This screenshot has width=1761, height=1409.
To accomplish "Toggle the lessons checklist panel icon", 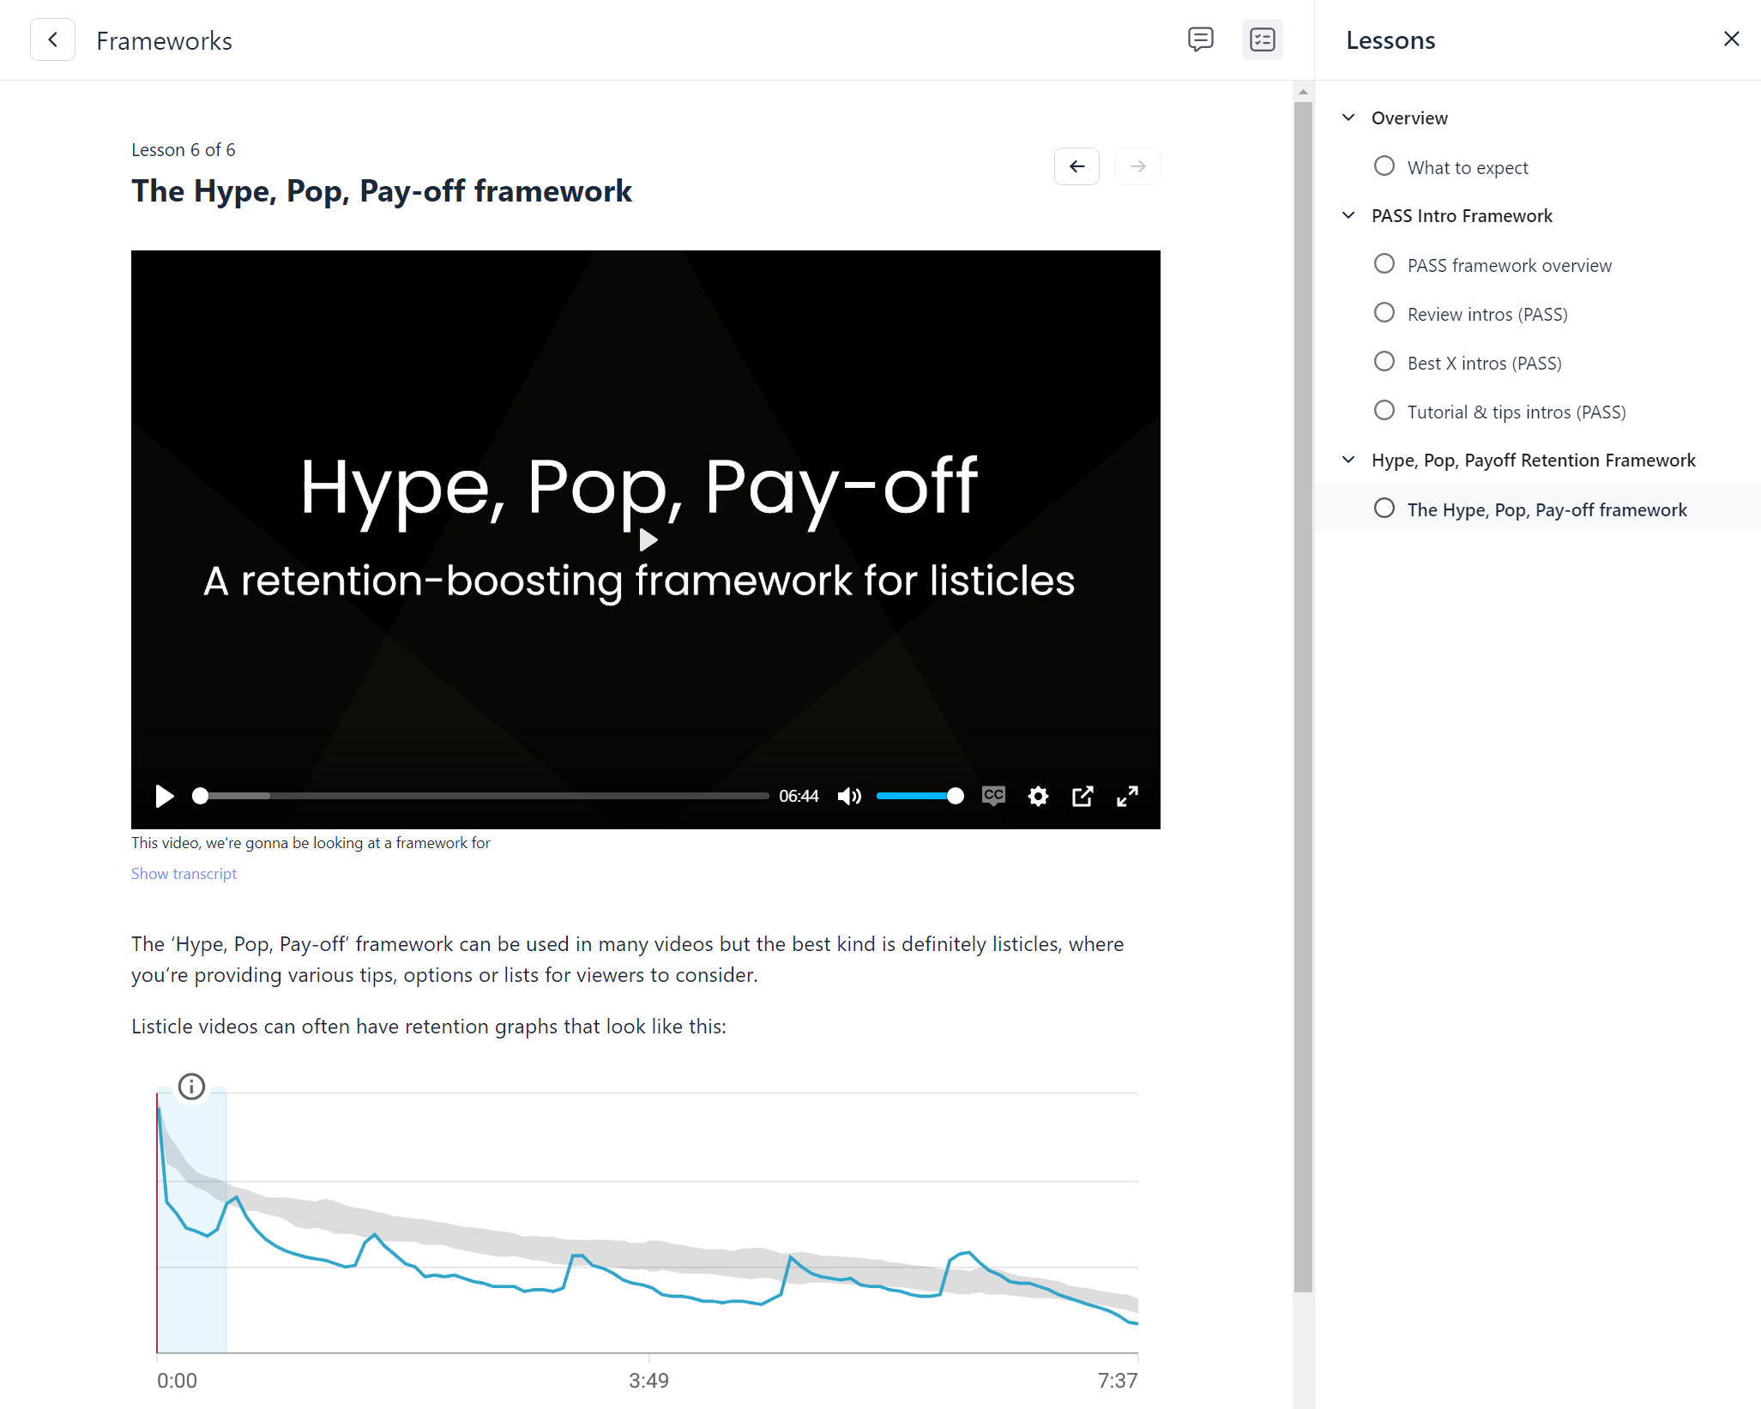I will click(1263, 39).
